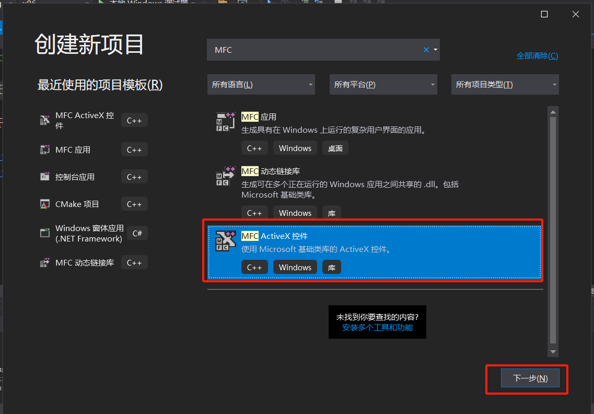Click the 下一步 button

pyautogui.click(x=530, y=378)
